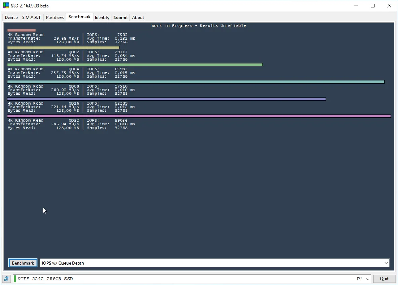Click transfer rate value 380,90 MB/s
The image size is (398, 285).
pyautogui.click(x=65, y=90)
